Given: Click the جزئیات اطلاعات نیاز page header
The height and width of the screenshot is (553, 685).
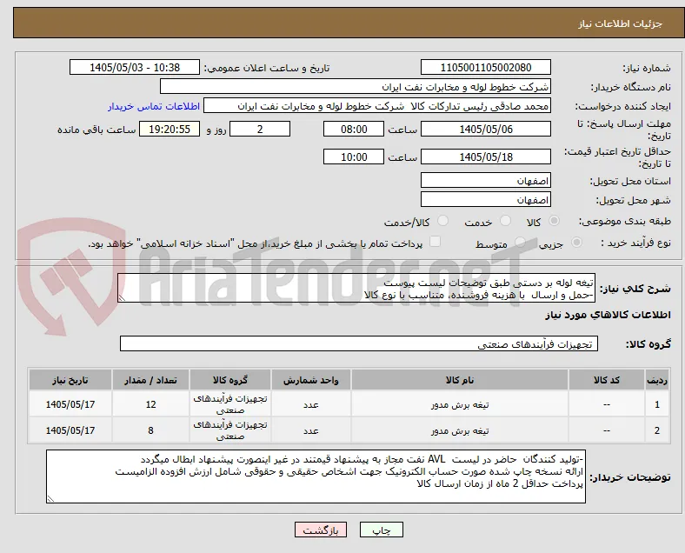Looking at the screenshot, I should tap(621, 23).
